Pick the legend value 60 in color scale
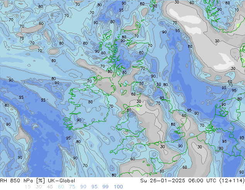The height and width of the screenshot is (190, 245). (x=61, y=187)
